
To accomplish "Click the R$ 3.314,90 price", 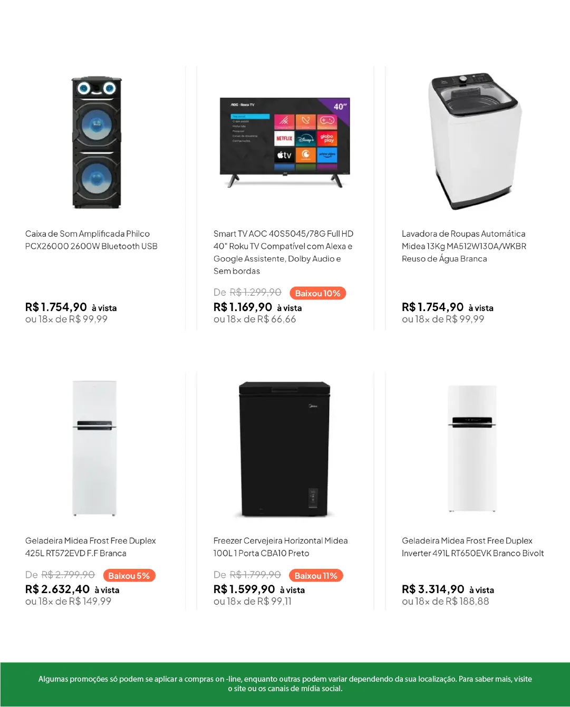I will [433, 589].
